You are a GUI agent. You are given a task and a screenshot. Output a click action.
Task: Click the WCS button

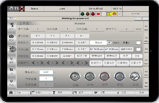pos(138,29)
